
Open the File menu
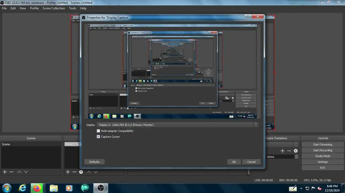pos(4,8)
